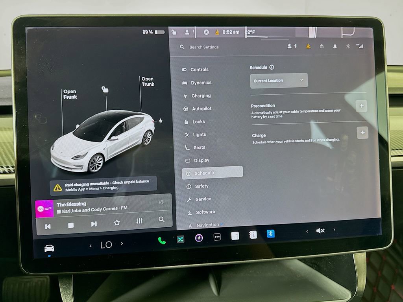
Task: Tap The Blessing album art thumbnail
Action: [x=44, y=209]
